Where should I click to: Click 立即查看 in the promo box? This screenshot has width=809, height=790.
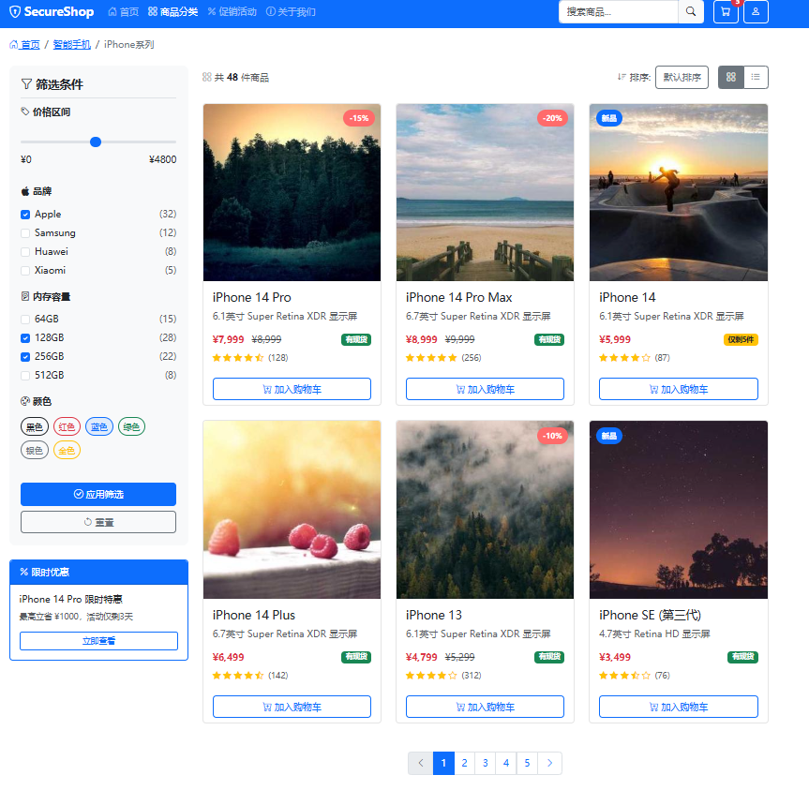coord(98,641)
